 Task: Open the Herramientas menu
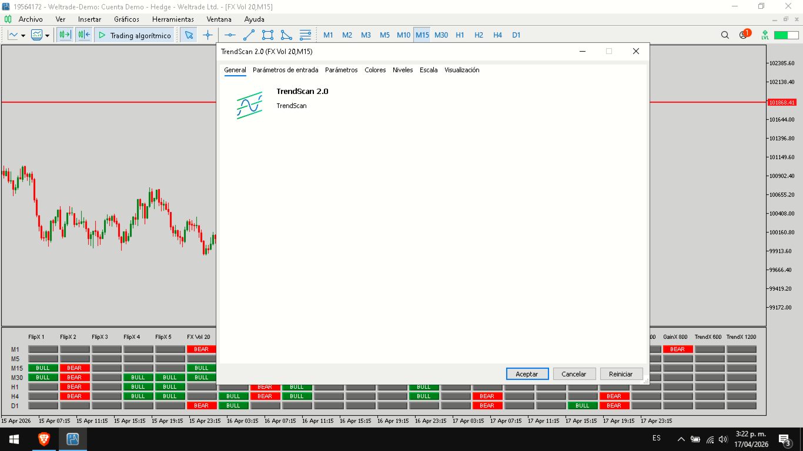pos(173,19)
